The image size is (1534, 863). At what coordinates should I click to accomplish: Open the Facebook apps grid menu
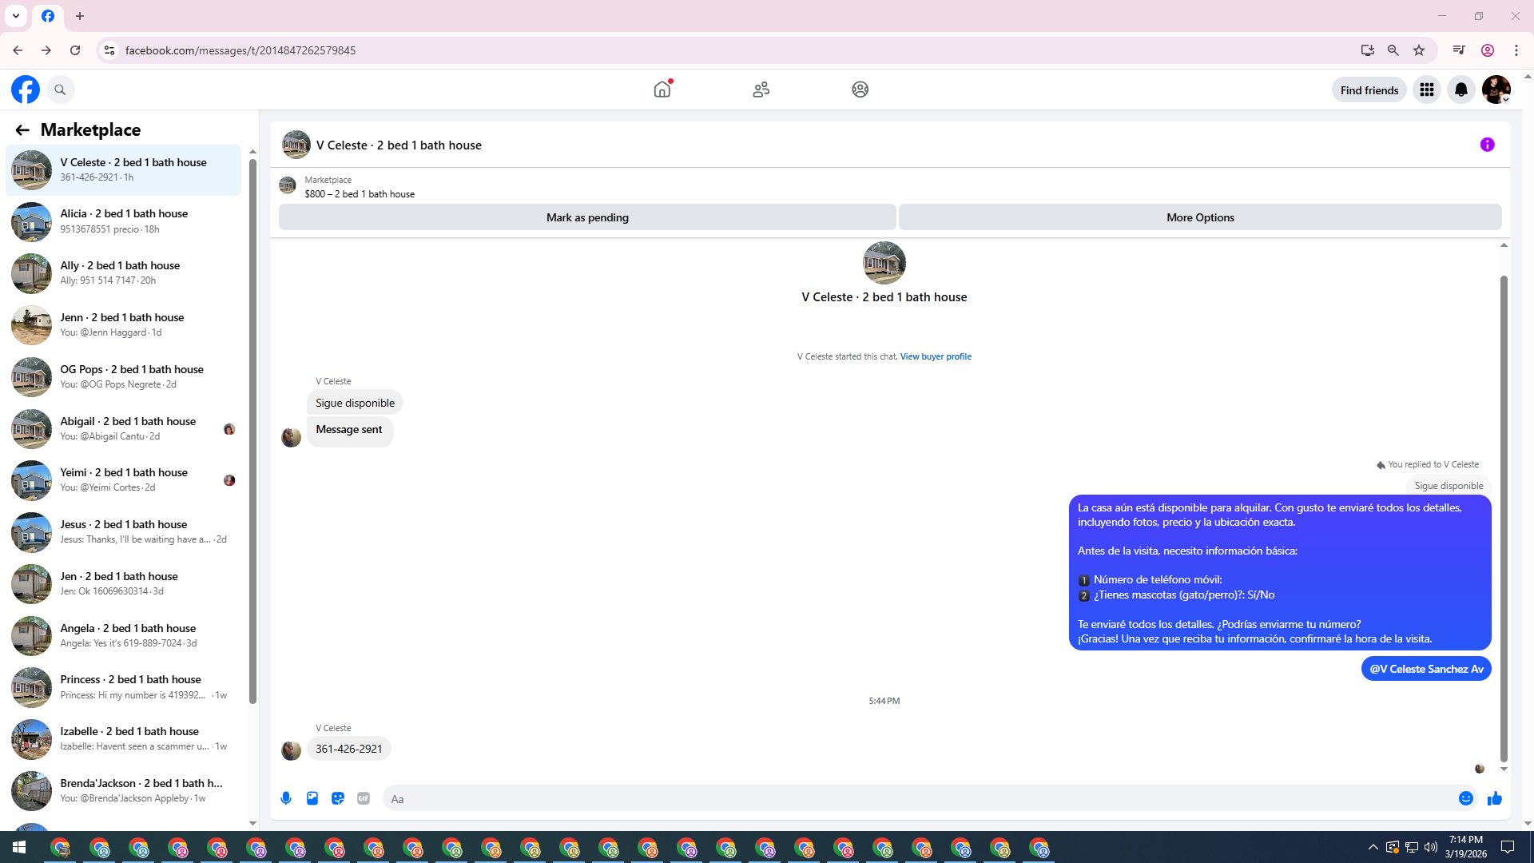pos(1426,90)
